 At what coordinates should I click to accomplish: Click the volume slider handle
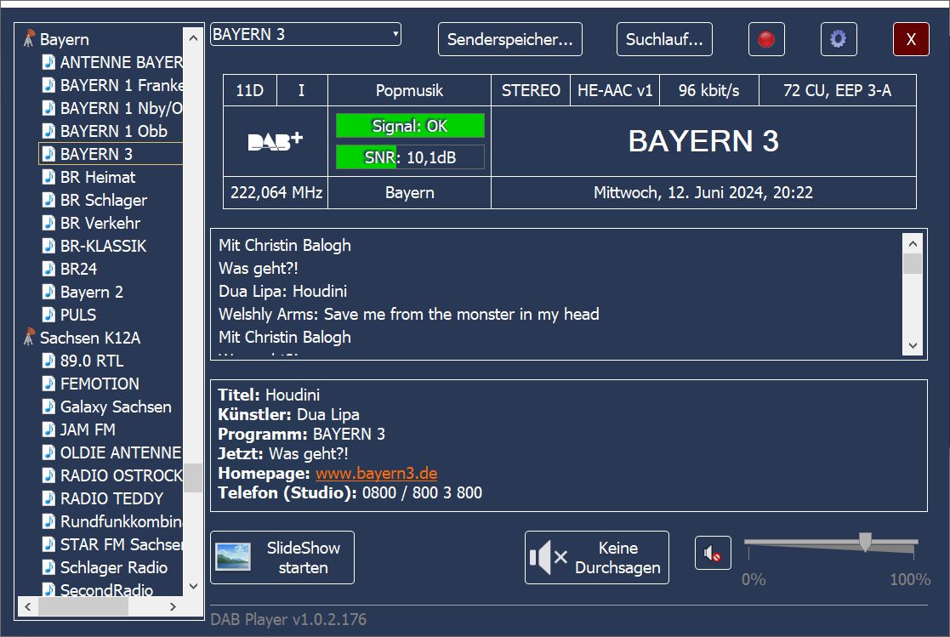click(x=865, y=542)
